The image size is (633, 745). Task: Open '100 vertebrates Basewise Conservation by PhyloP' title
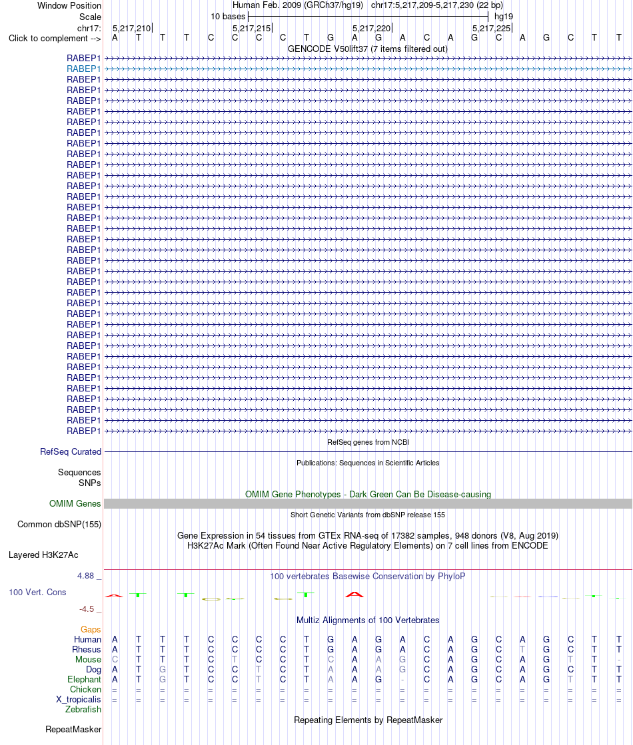[x=368, y=577]
